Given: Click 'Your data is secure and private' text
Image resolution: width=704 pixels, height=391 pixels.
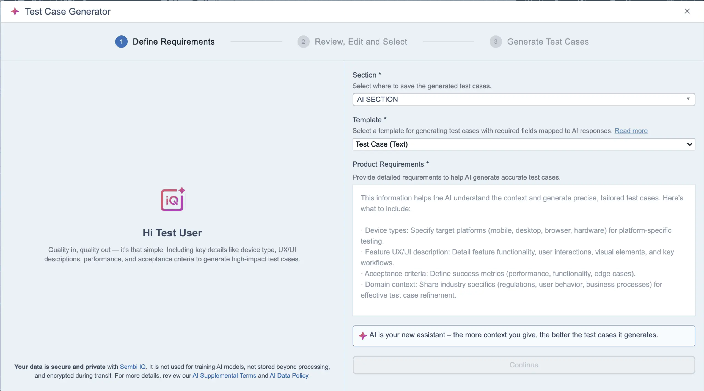Looking at the screenshot, I should click(60, 367).
